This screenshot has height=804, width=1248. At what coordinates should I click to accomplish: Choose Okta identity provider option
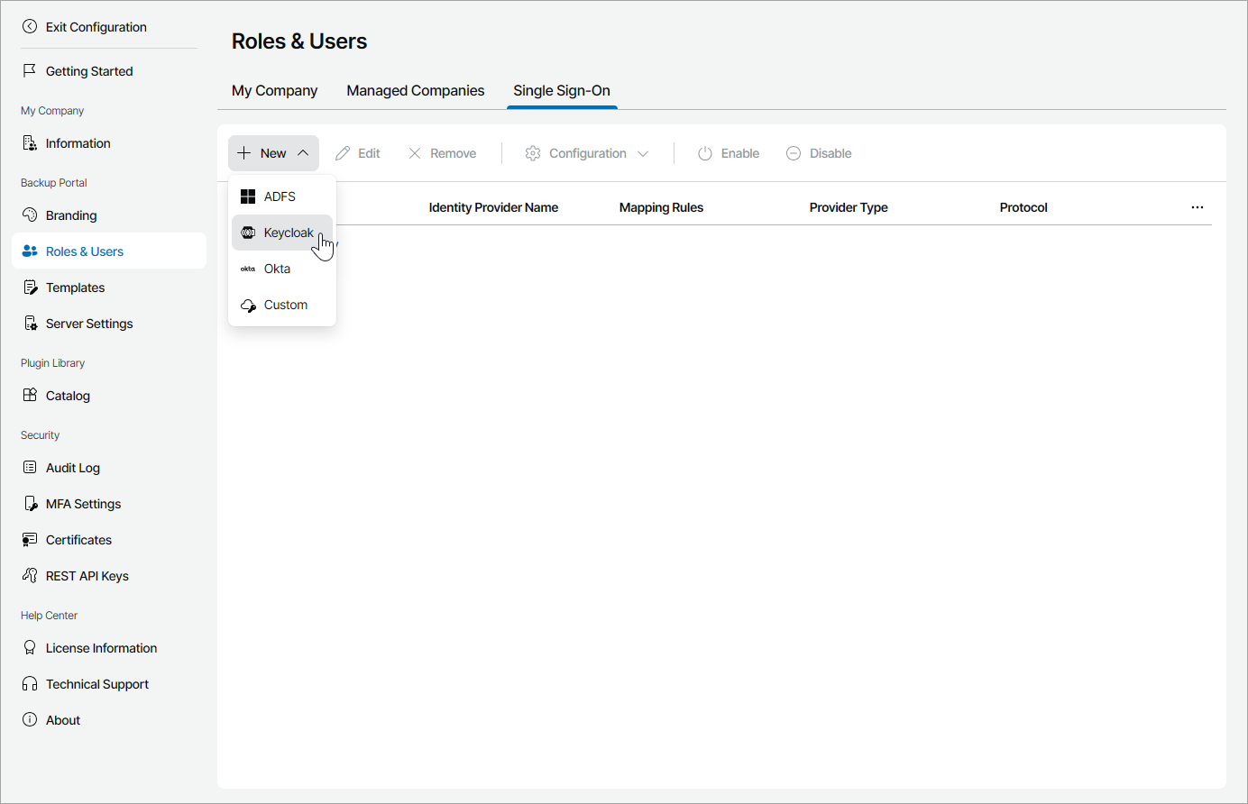pos(277,269)
